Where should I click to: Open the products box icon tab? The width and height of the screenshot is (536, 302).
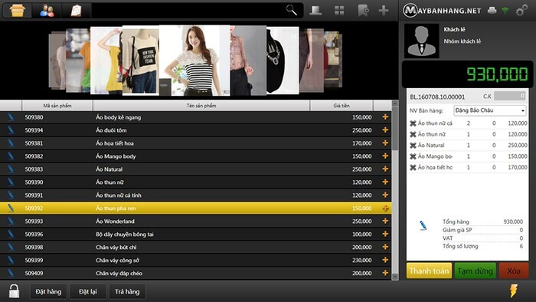18,11
